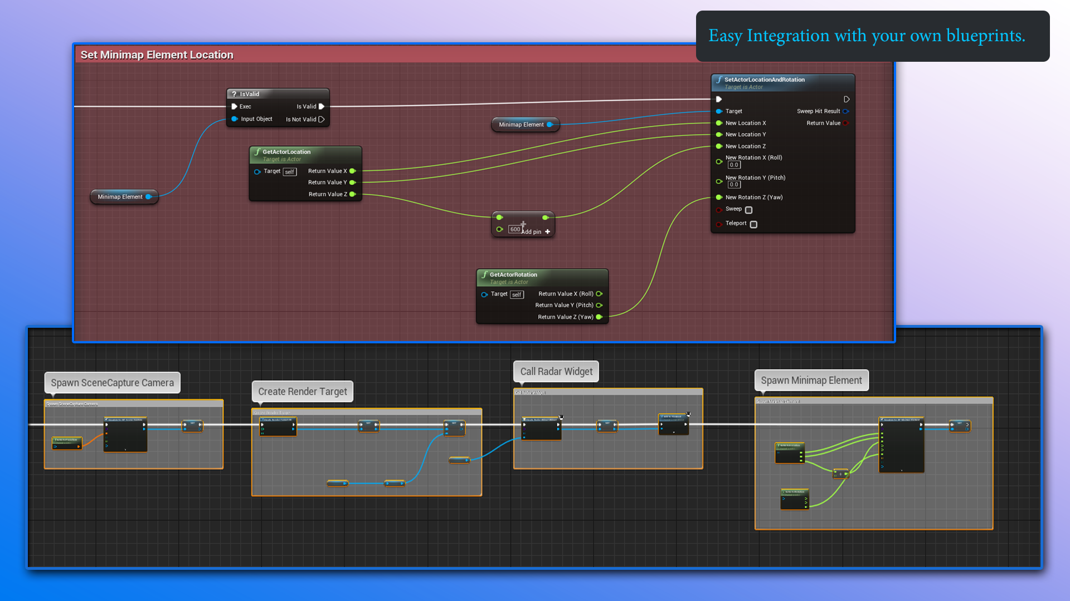This screenshot has width=1070, height=601.
Task: Click the question mark icon on the IsValid node
Action: (x=236, y=93)
